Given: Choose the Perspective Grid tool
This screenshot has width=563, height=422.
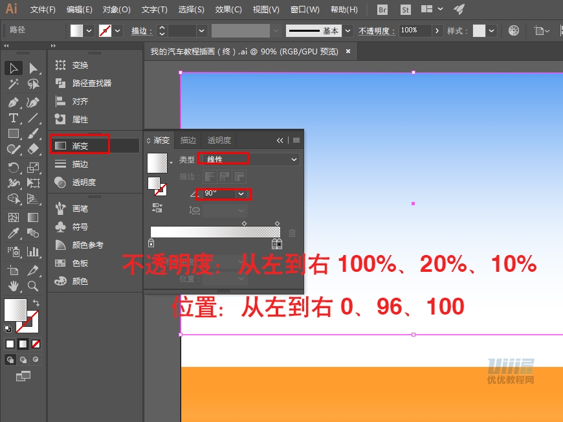Looking at the screenshot, I should click(33, 198).
